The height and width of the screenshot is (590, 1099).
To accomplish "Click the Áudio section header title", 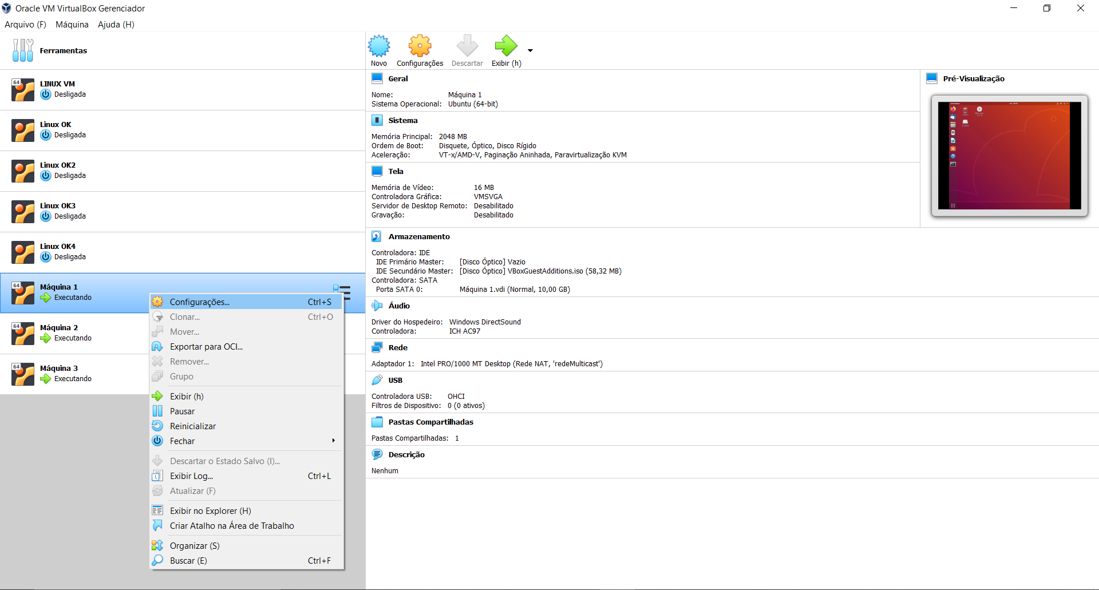I will [x=399, y=306].
